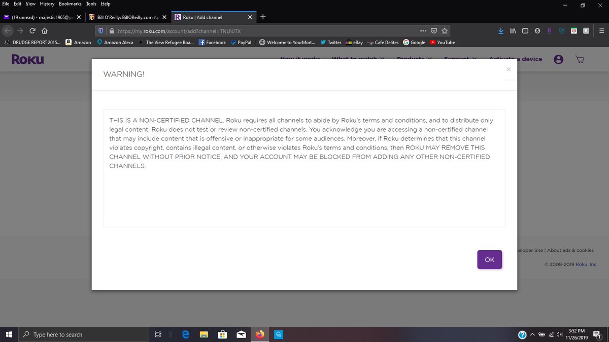Open Windows Task View
609x342 pixels.
[158, 334]
